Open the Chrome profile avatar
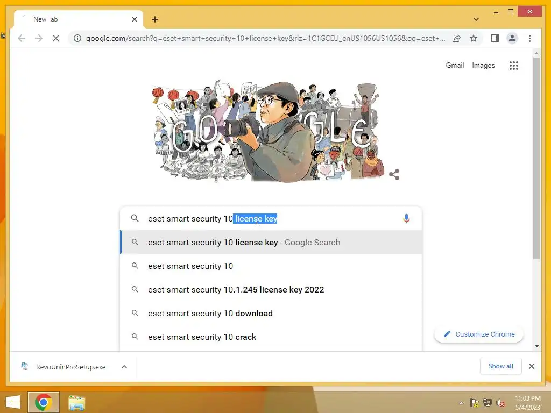This screenshot has height=413, width=551. (512, 38)
